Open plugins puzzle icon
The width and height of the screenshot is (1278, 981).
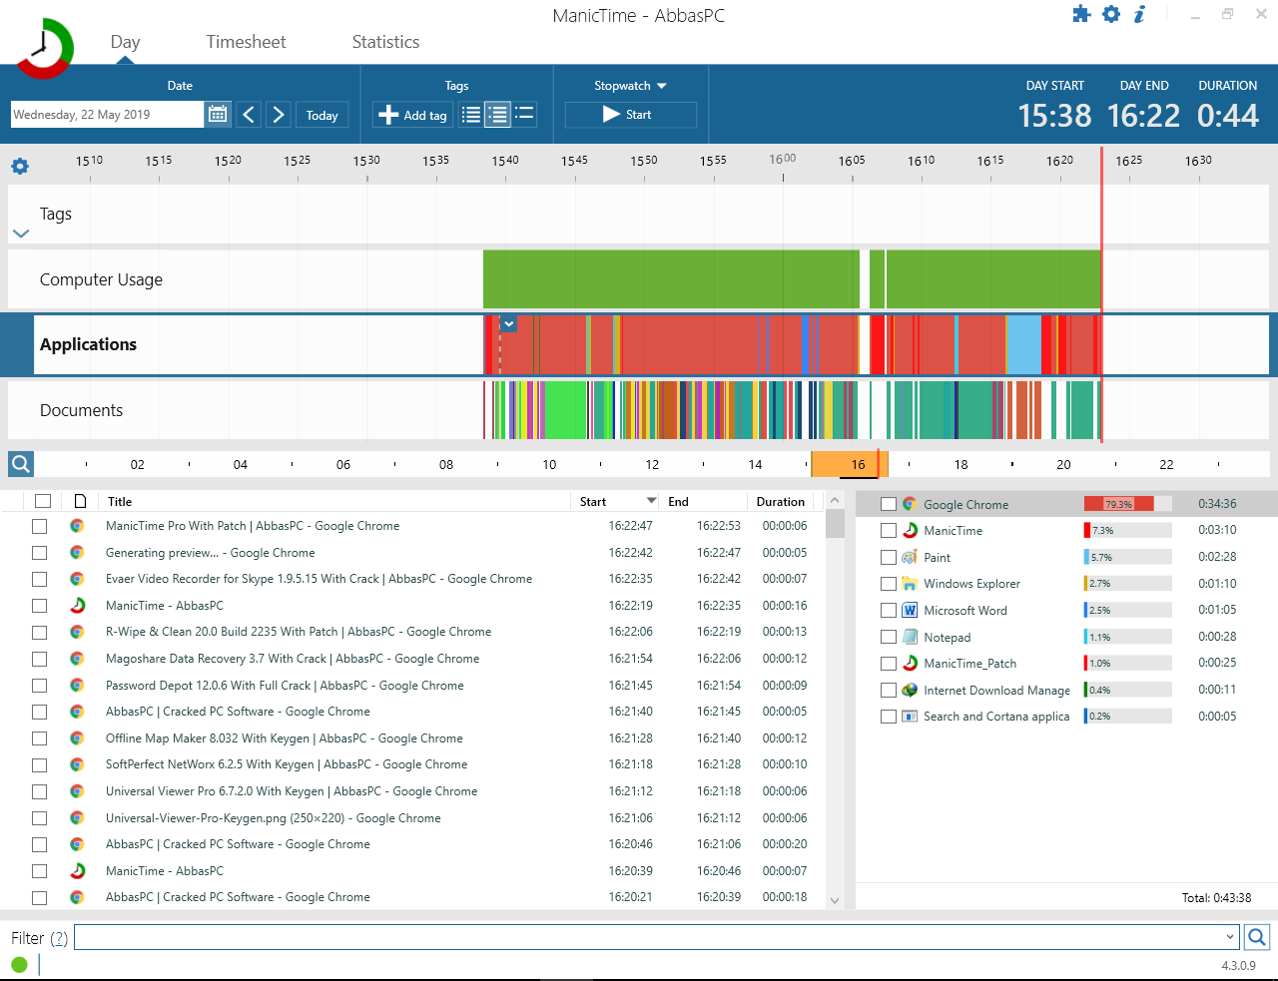coord(1081,14)
